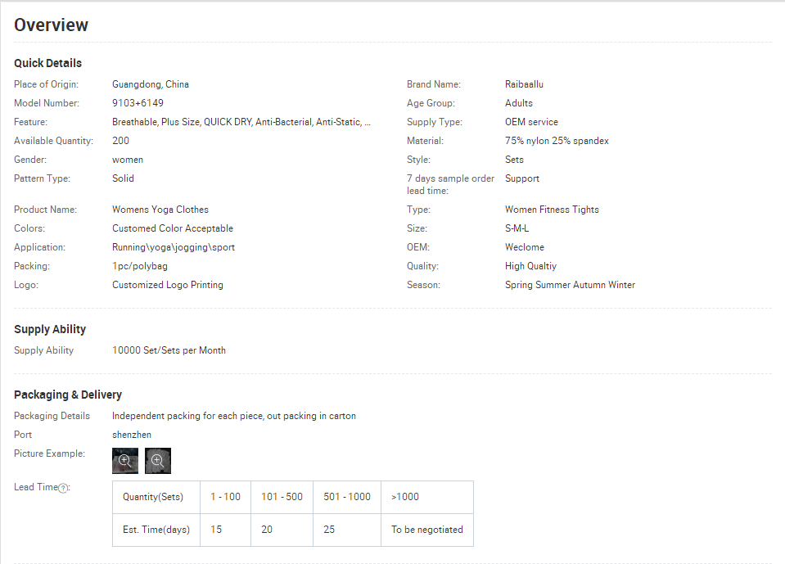The height and width of the screenshot is (564, 785).
Task: Click 'Customized Logo Printing' value
Action: tap(168, 285)
